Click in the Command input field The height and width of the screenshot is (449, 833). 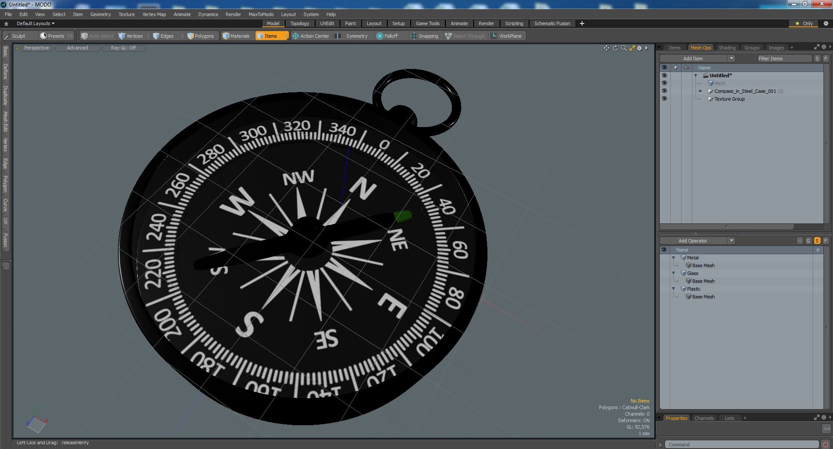pyautogui.click(x=741, y=445)
